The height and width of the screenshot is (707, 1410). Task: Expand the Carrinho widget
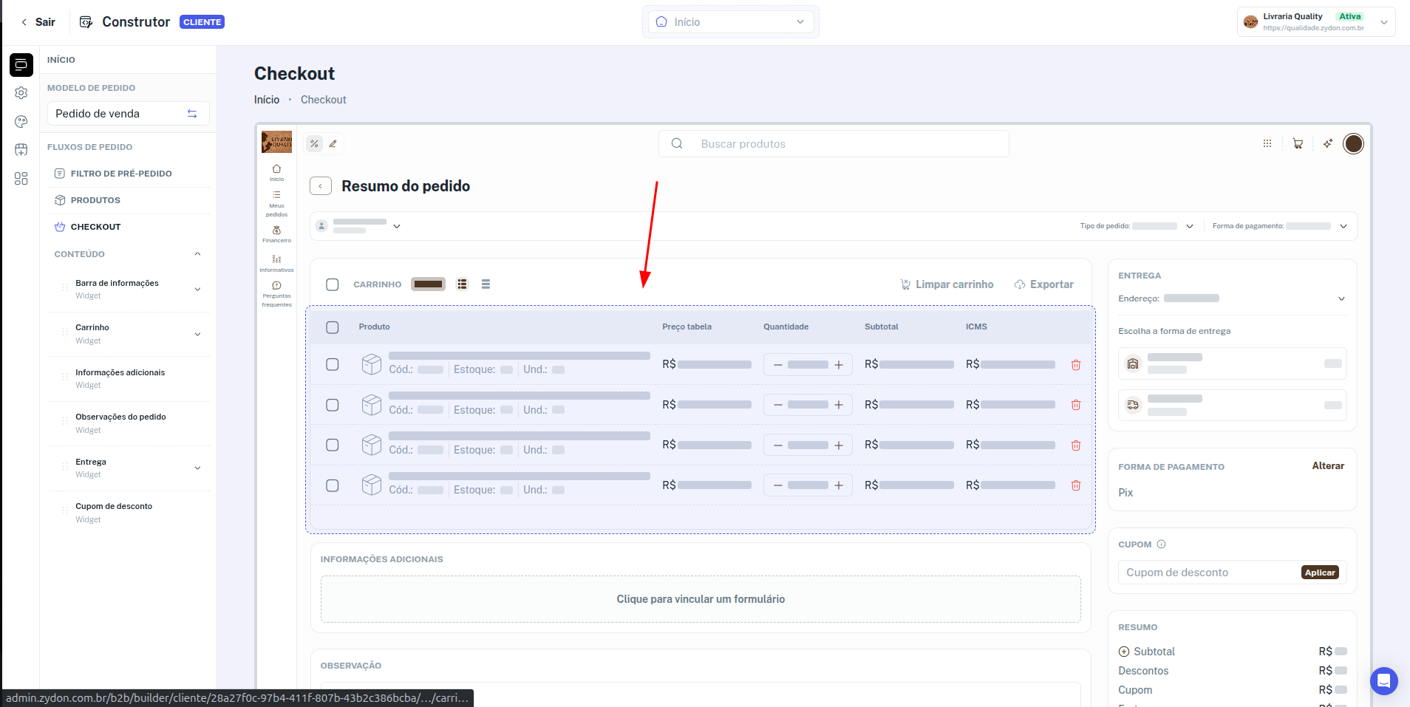197,334
